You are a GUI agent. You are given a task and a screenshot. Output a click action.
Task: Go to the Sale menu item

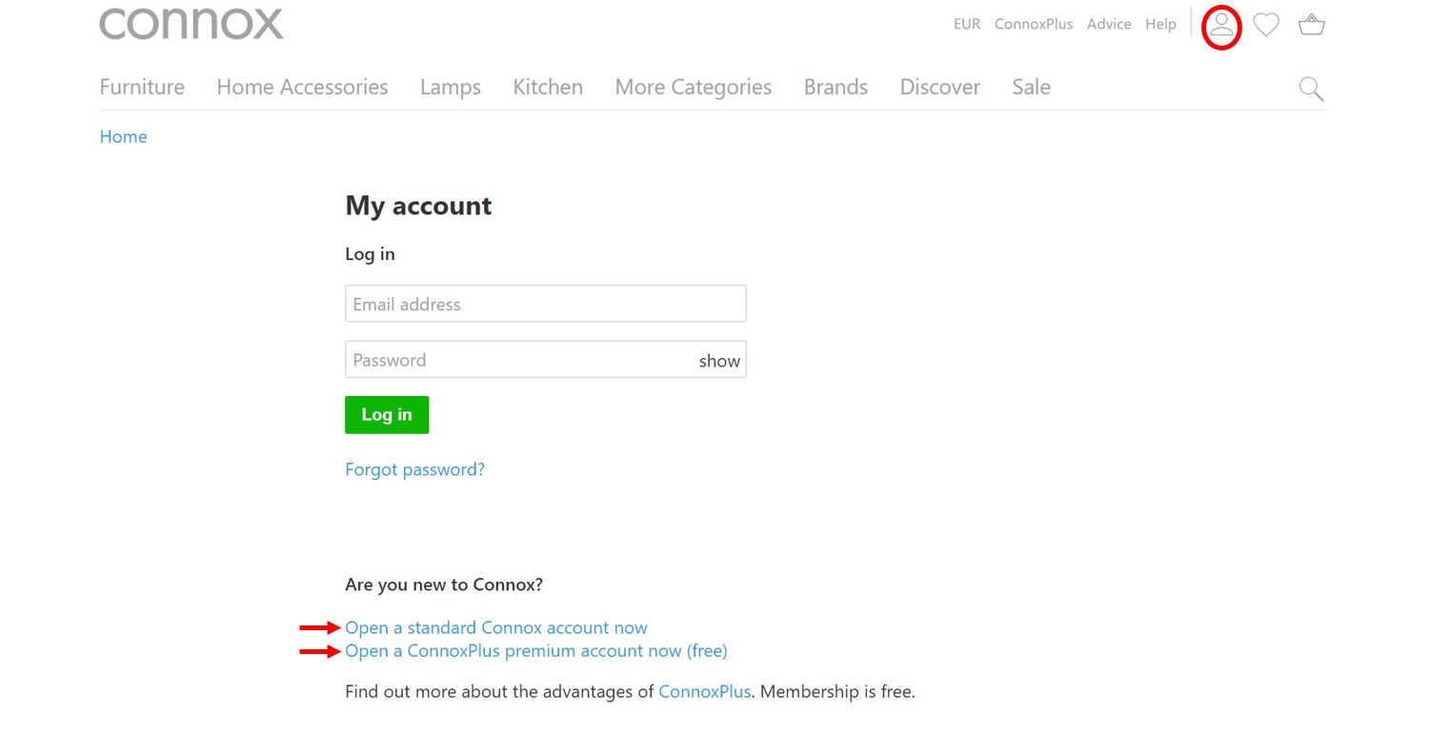1031,88
